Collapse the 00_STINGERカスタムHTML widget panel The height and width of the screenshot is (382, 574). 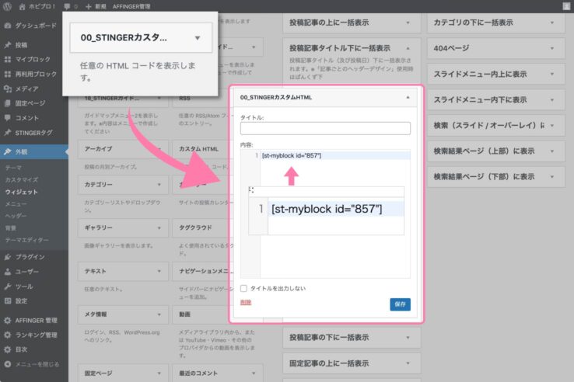click(x=408, y=97)
